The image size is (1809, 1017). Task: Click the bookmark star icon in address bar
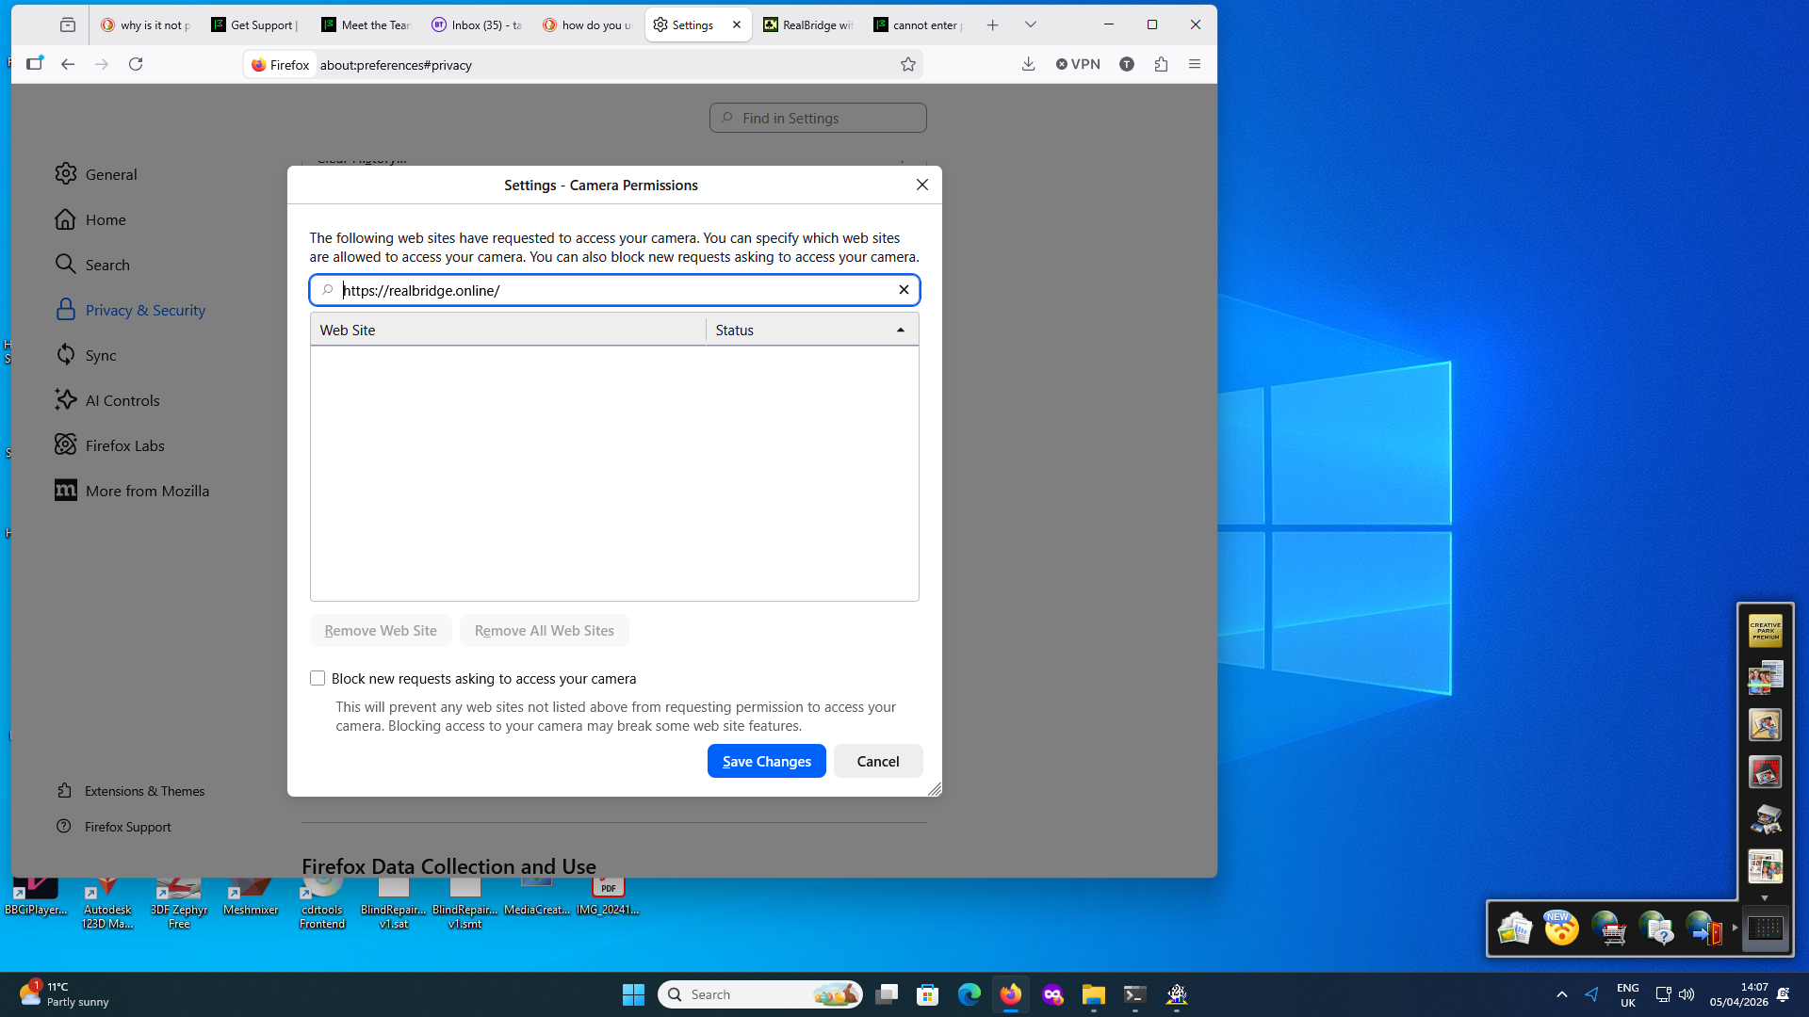pos(907,64)
